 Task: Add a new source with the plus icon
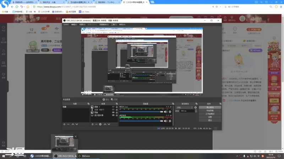point(93,124)
